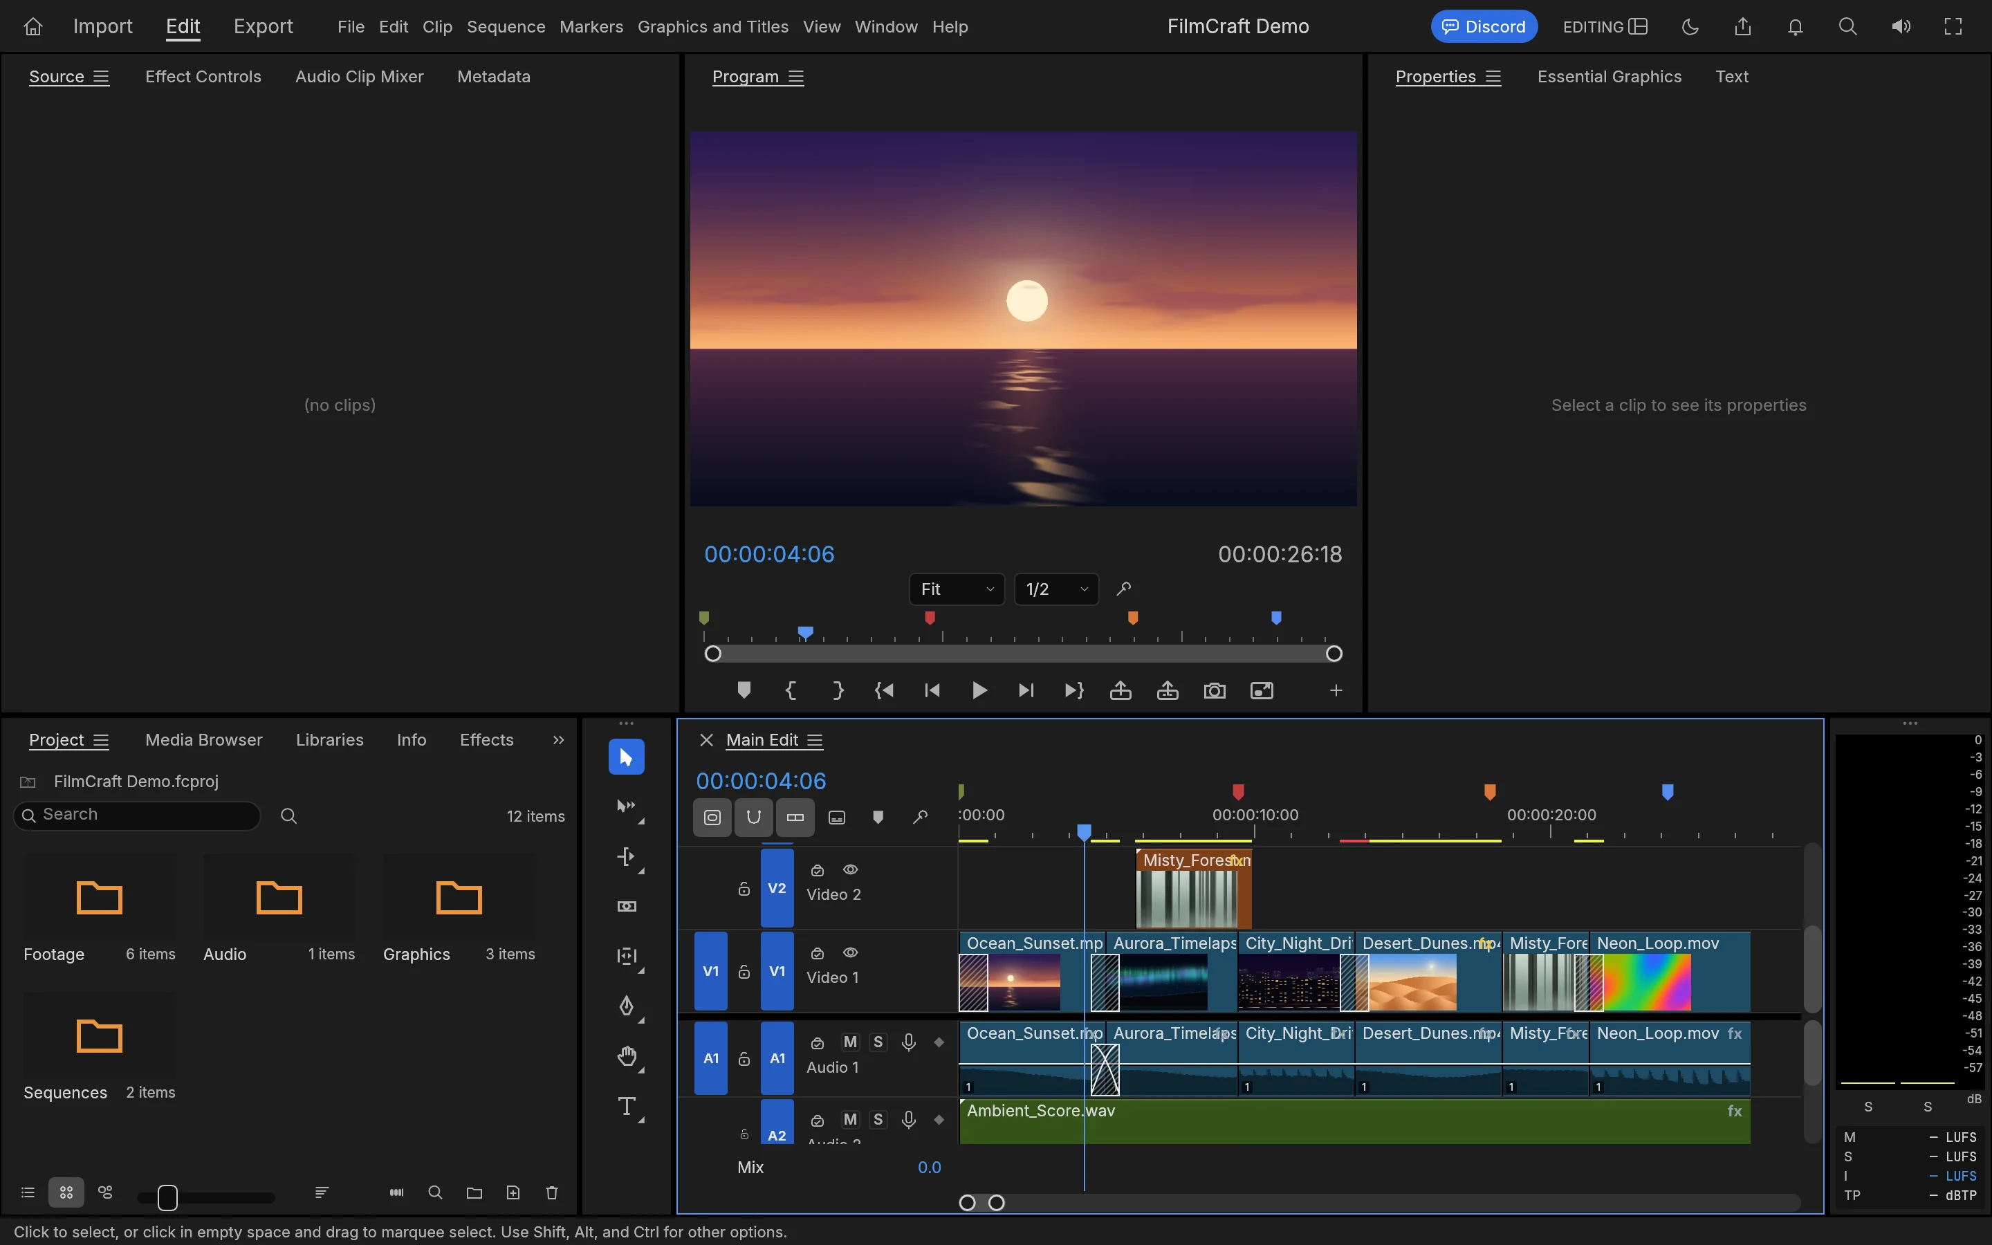This screenshot has width=1992, height=1245.
Task: Play the program monitor sequence
Action: tap(979, 691)
